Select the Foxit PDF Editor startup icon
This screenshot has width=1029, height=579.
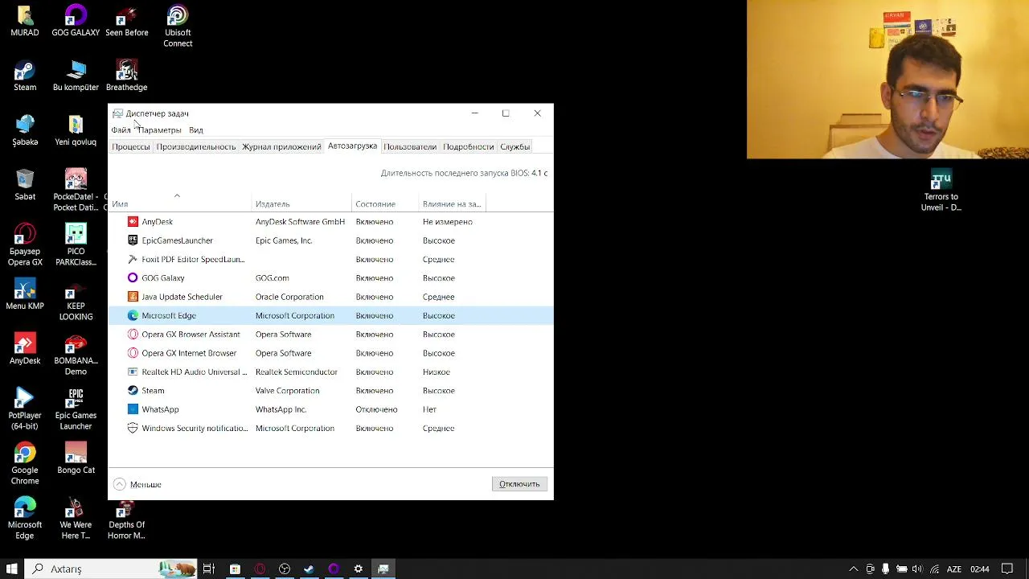pos(133,259)
